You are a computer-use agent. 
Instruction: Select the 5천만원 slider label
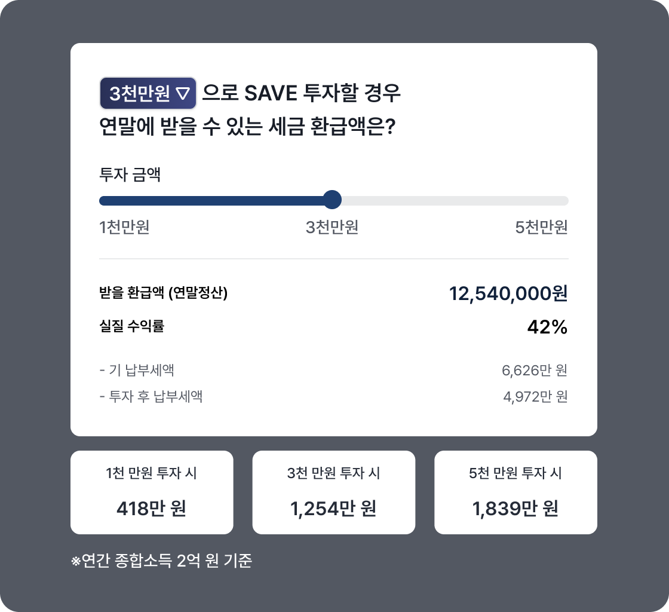pos(541,227)
